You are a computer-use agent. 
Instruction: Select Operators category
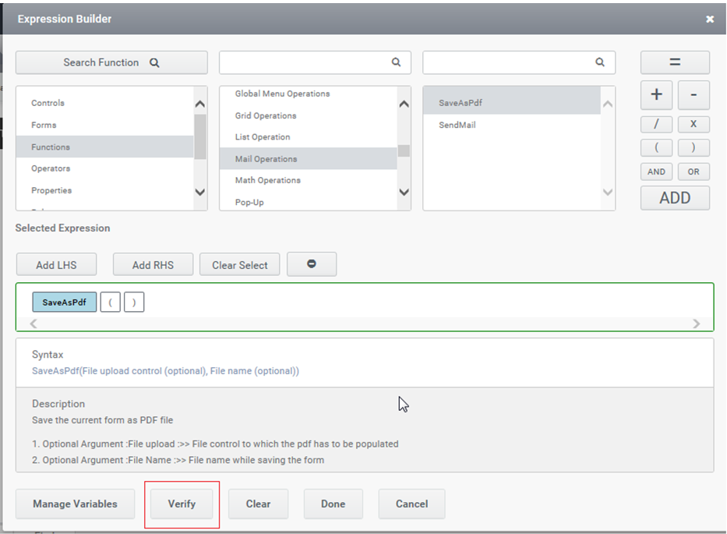(51, 168)
